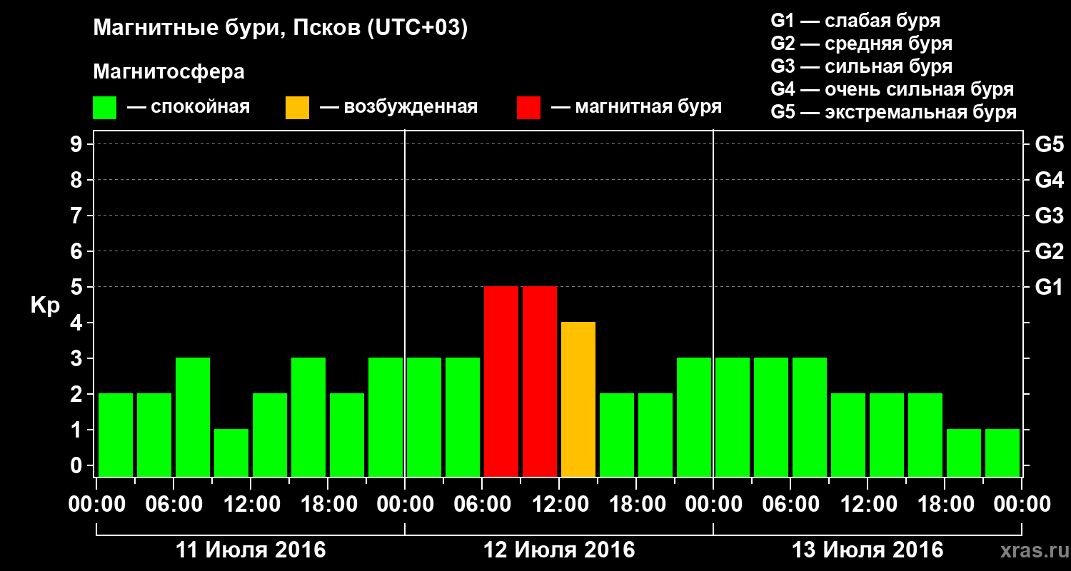This screenshot has height=571, width=1071.
Task: Click the Kp 3 bar after 00:00 on 13 July
Action: 733,417
